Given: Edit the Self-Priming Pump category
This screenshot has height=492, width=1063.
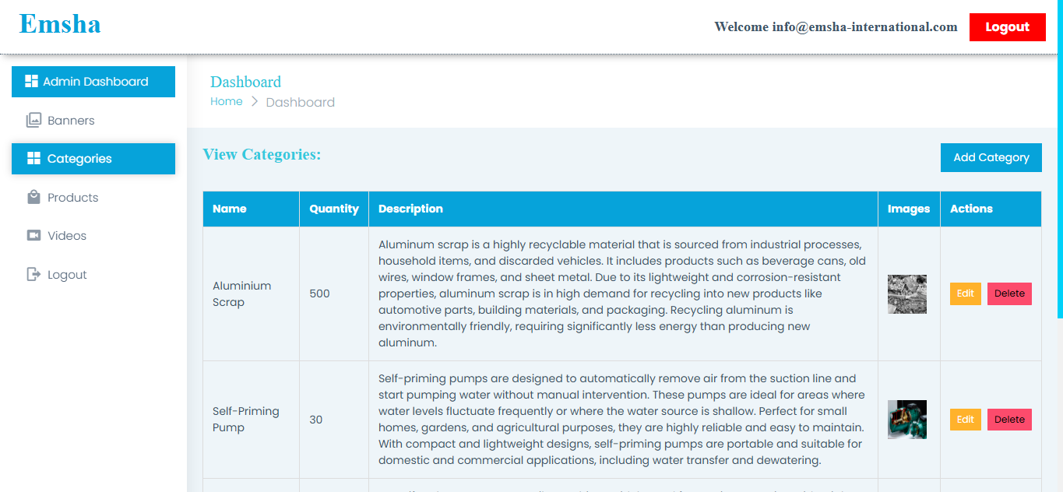Looking at the screenshot, I should (965, 420).
